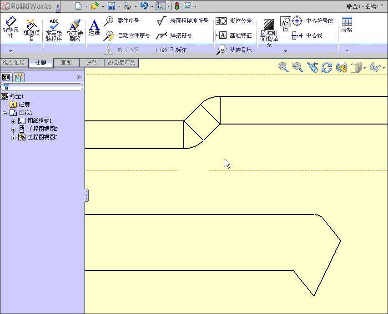Open the Hide/Show Items glasses icon
The width and height of the screenshot is (388, 314).
pos(375,67)
